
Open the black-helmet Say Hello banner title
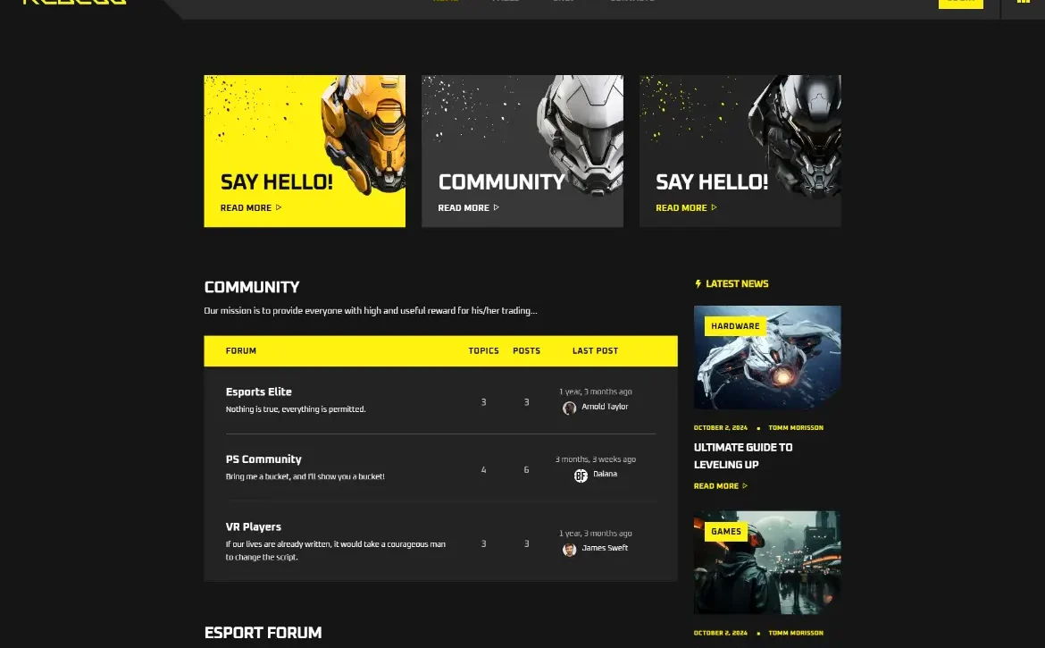click(712, 182)
